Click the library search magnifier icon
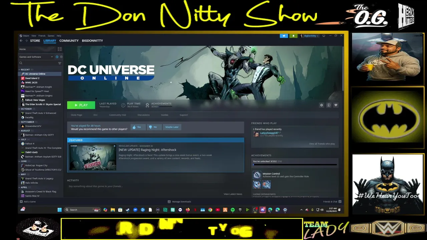Viewport: 427px width, 240px height. coord(21,63)
